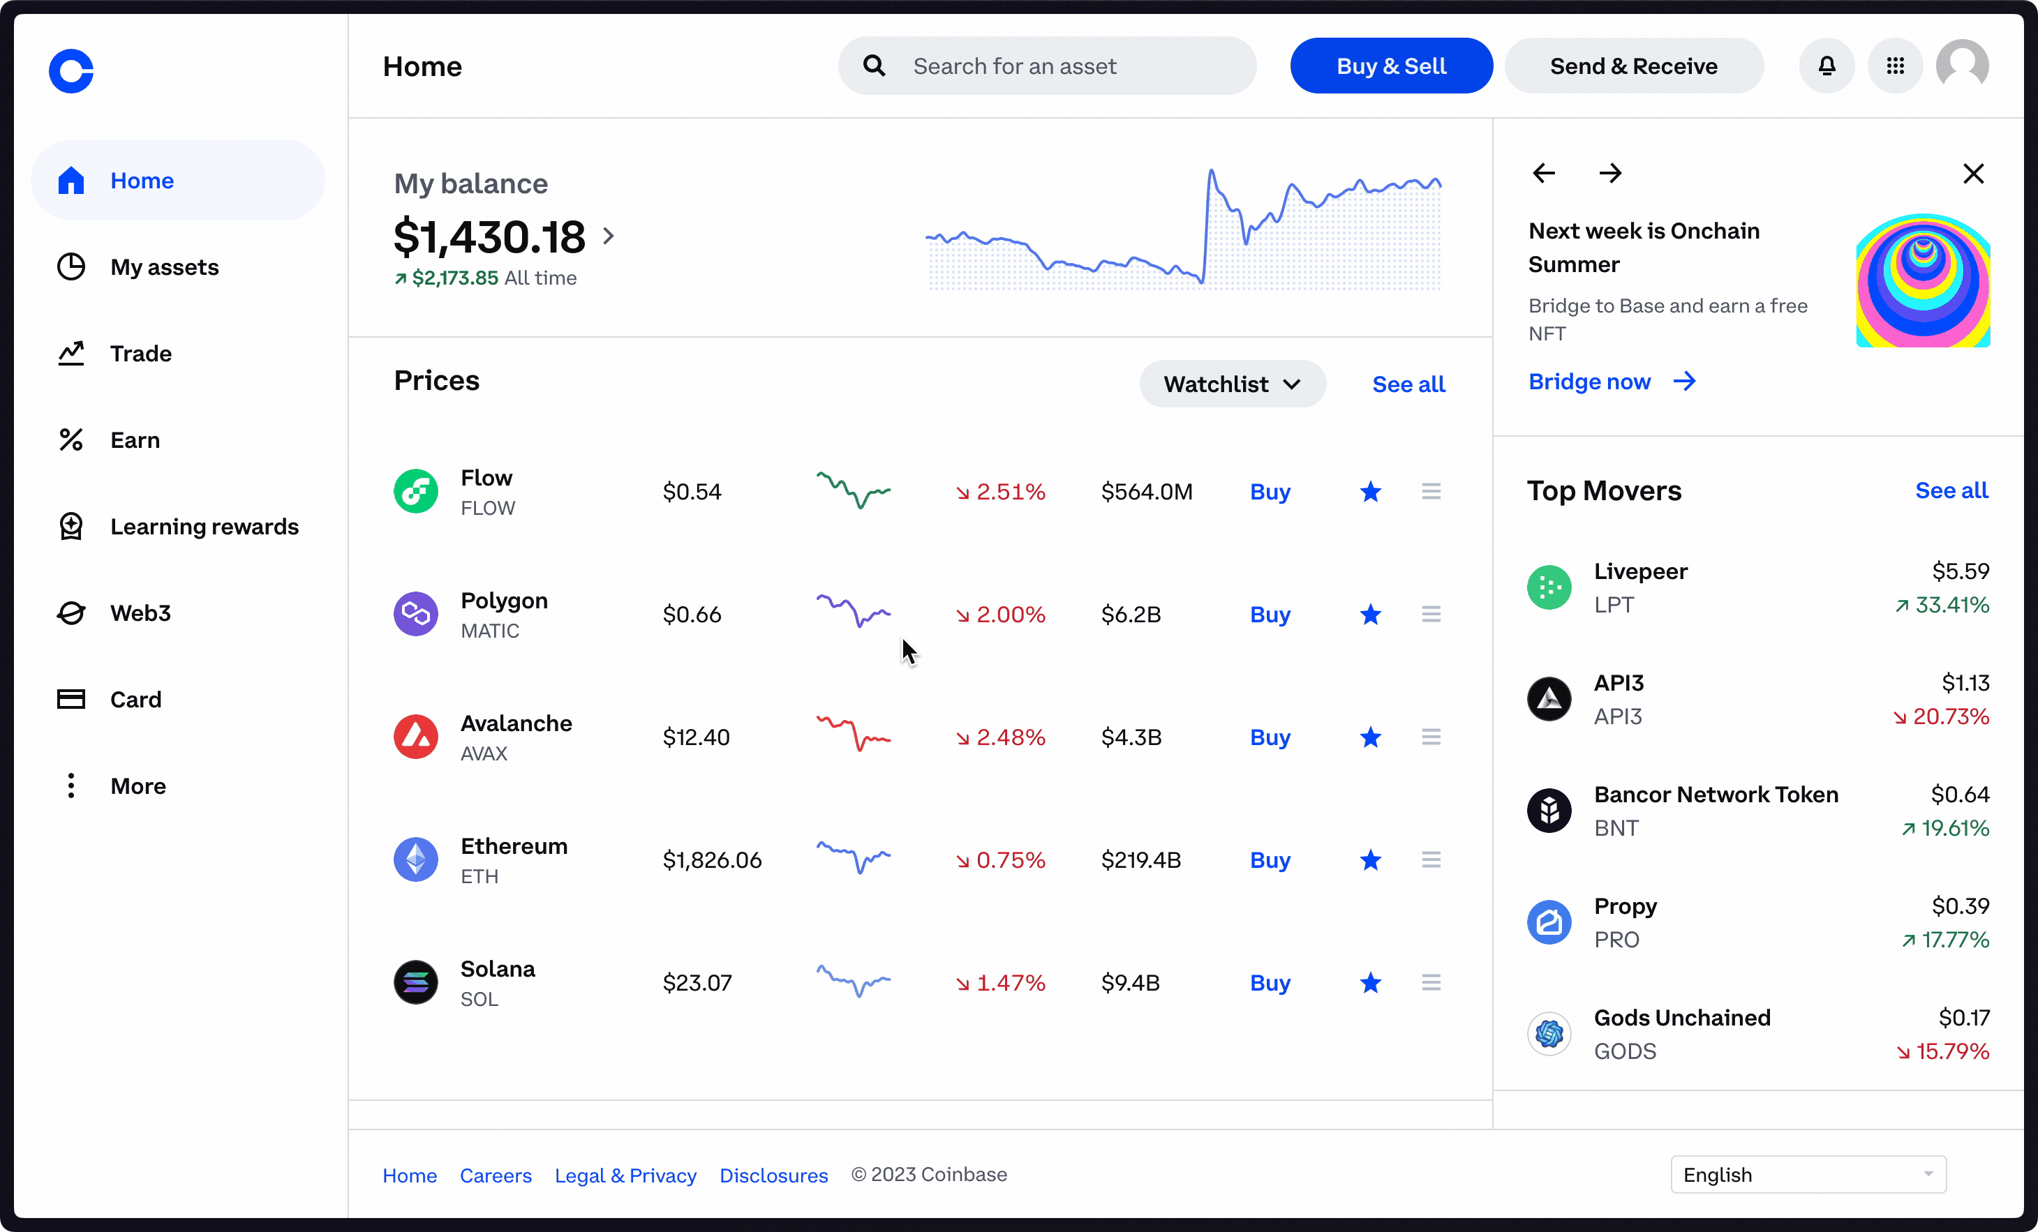Open the English language selector
The image size is (2038, 1232).
click(1808, 1174)
